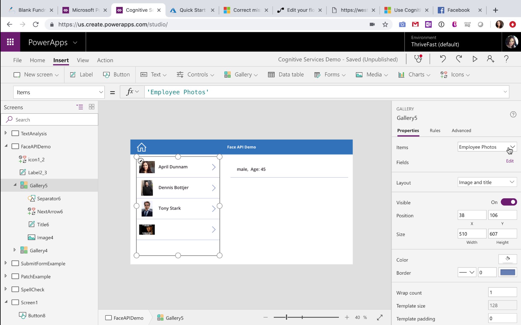
Task: Open the App checker stethoscope icon
Action: pyautogui.click(x=418, y=59)
